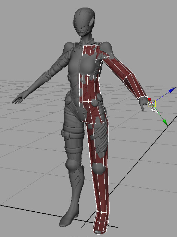Image resolution: width=177 pixels, height=237 pixels.
Task: Select the yellow free-move square of gizmo
Action: point(152,103)
